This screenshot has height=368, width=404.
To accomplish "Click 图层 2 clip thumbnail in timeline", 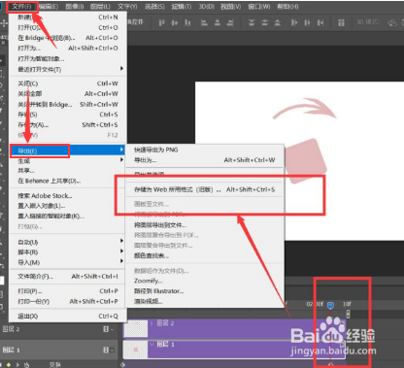I will click(x=136, y=328).
